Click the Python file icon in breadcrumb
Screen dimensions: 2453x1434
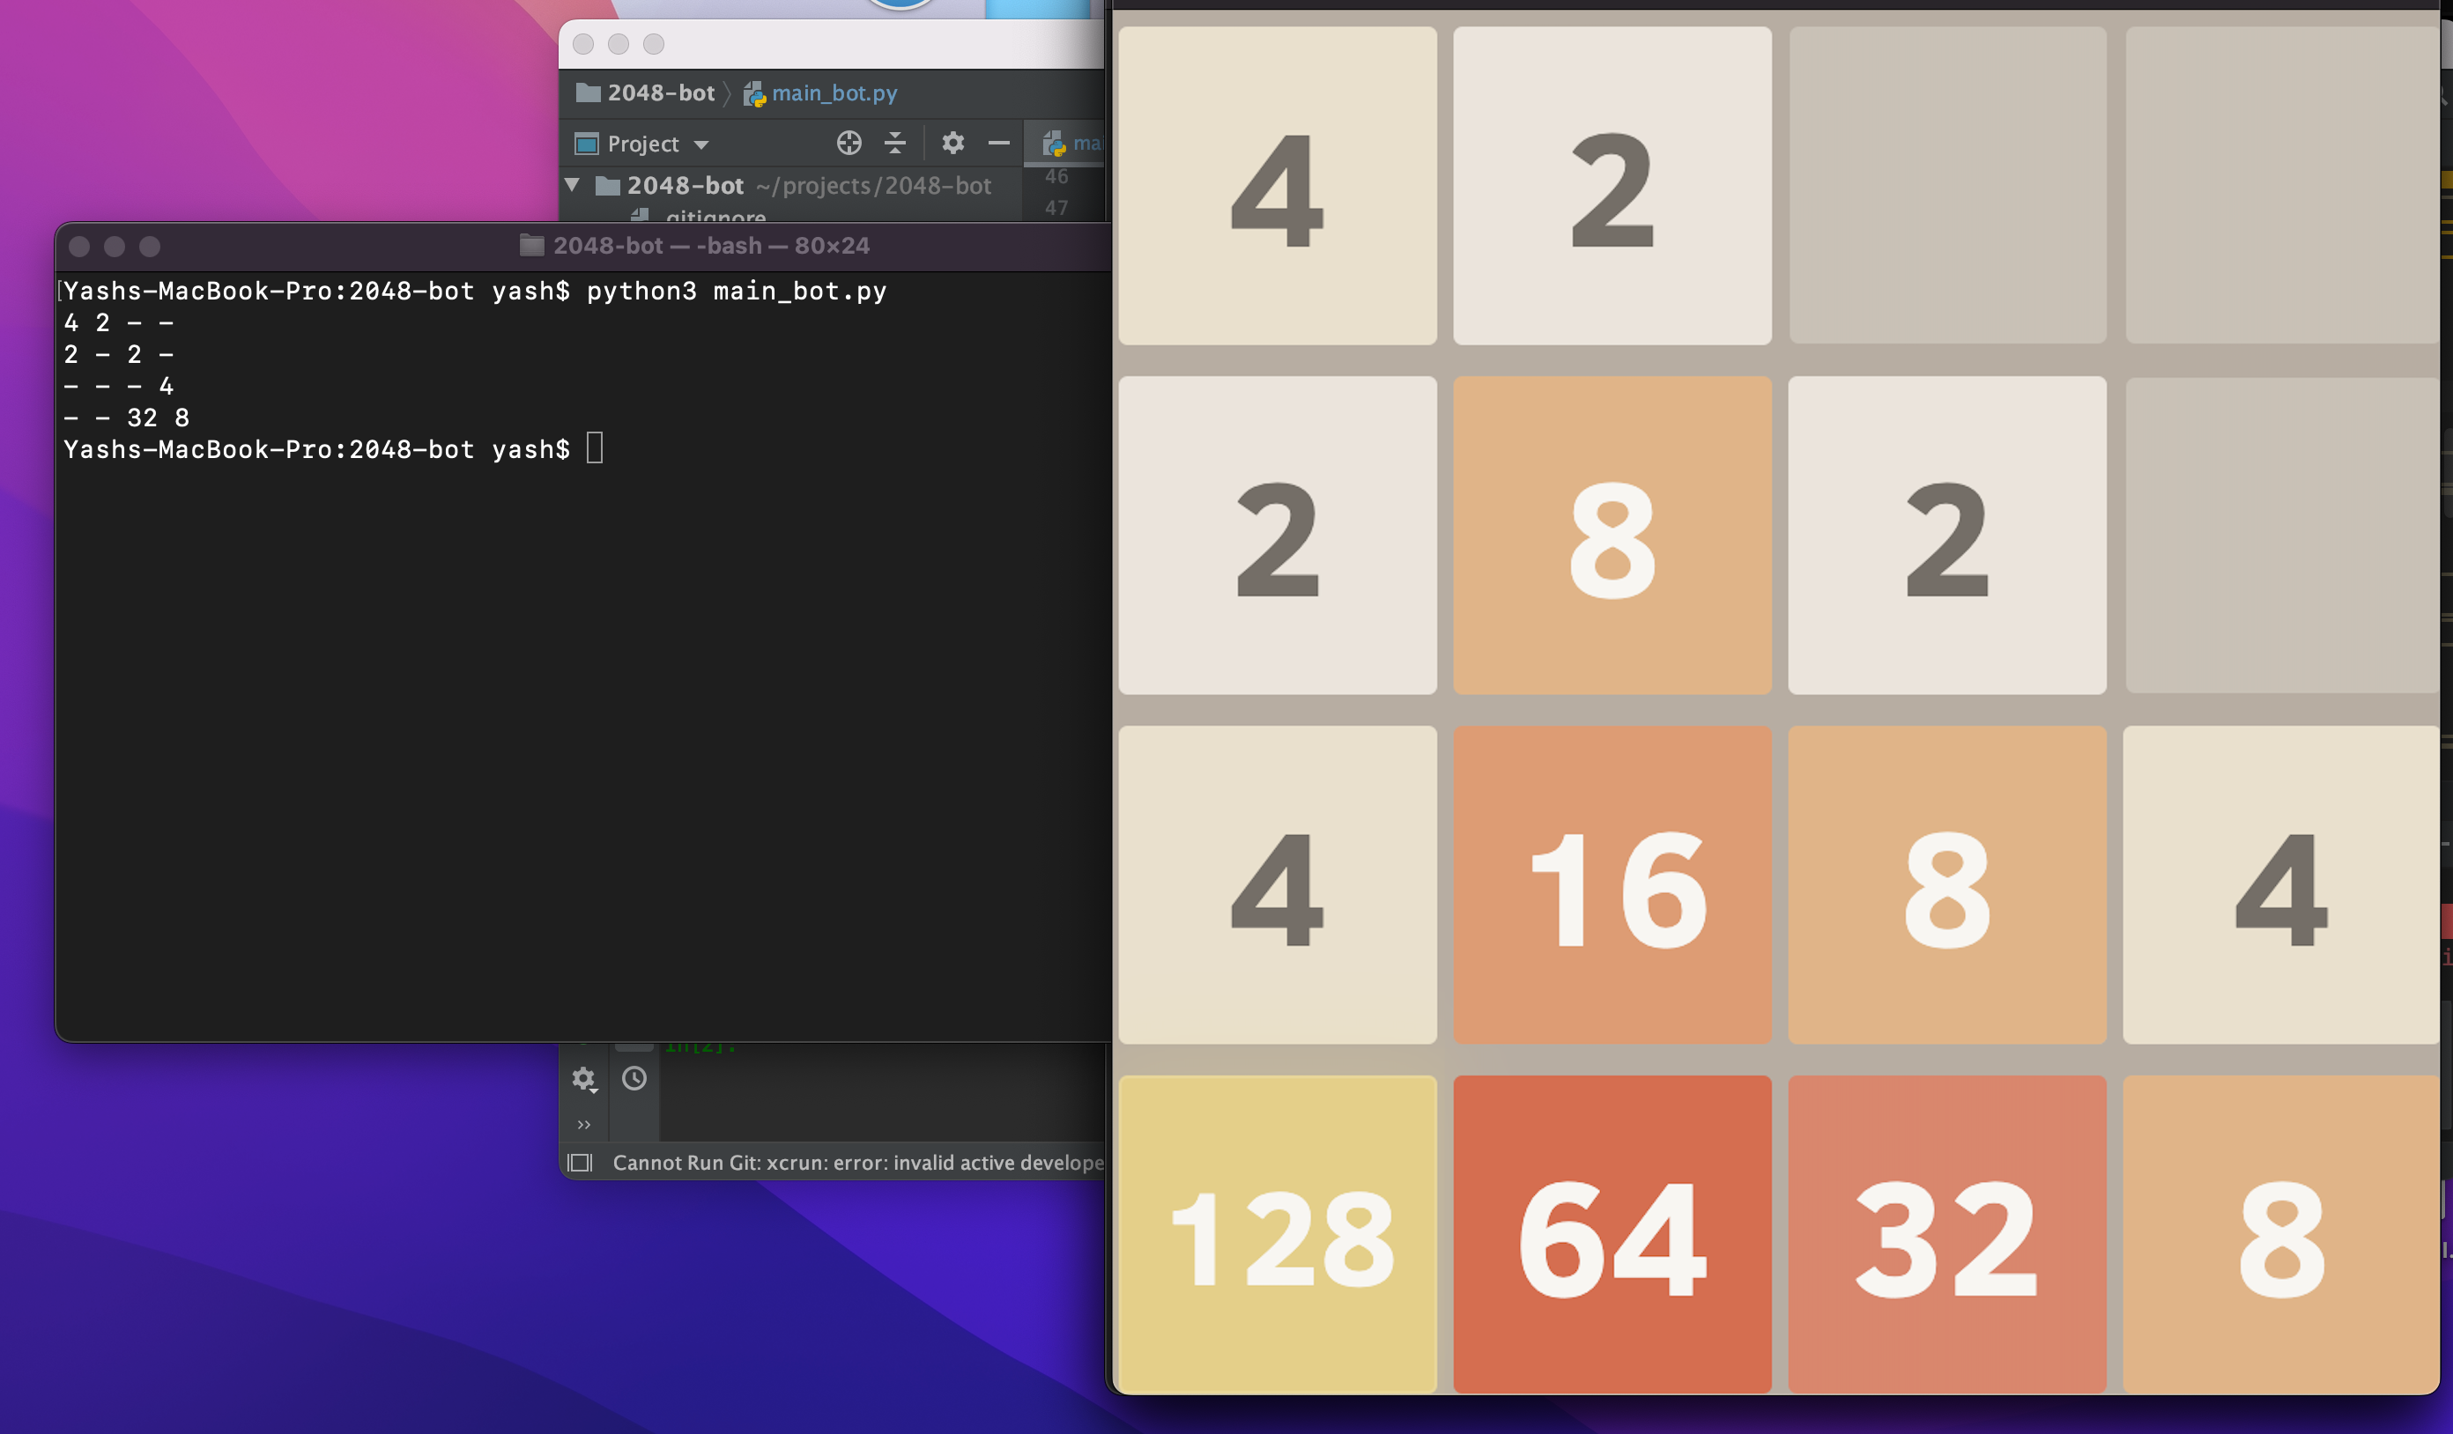754,93
